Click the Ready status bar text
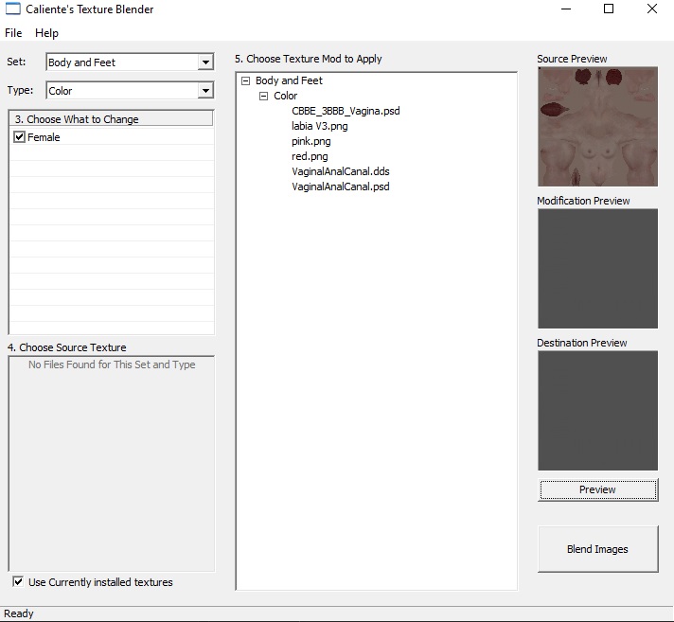 (19, 613)
